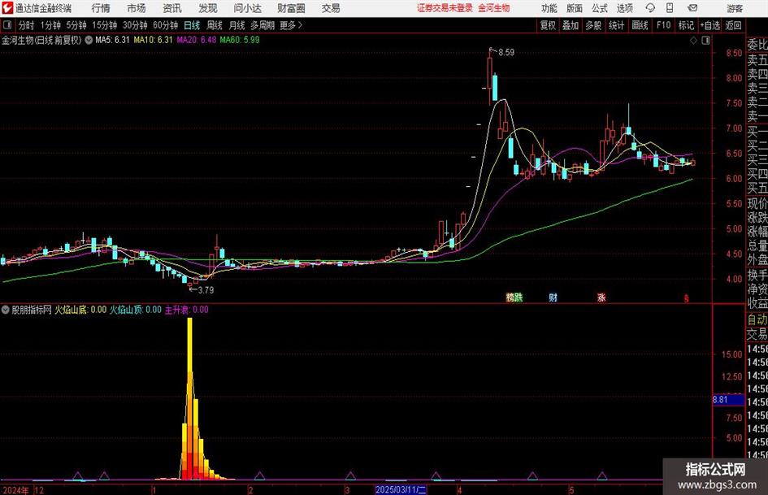768x495 pixels.
Task: Open the 发现 menu
Action: 208,8
